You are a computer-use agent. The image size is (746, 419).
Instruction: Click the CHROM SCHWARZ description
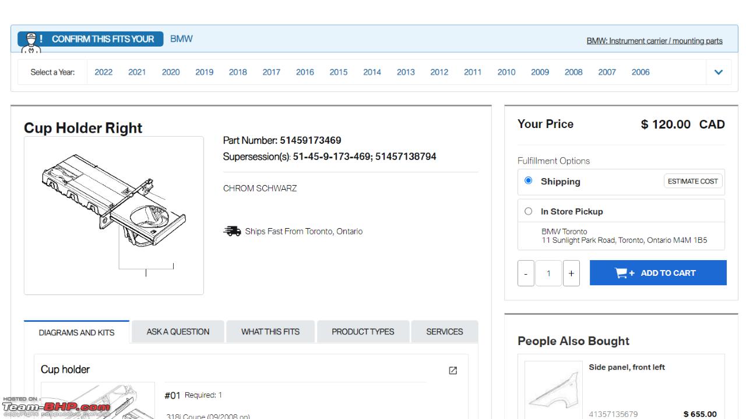(260, 189)
